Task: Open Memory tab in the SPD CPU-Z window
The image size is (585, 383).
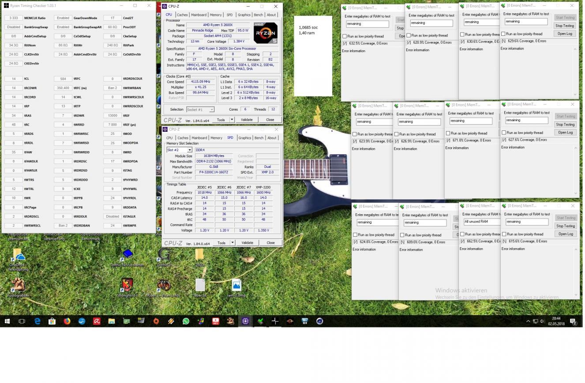Action: [216, 138]
